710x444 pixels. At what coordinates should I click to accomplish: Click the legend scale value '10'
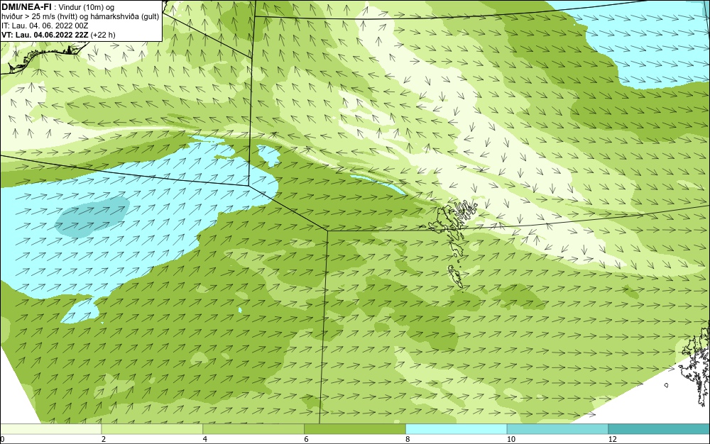(x=510, y=439)
